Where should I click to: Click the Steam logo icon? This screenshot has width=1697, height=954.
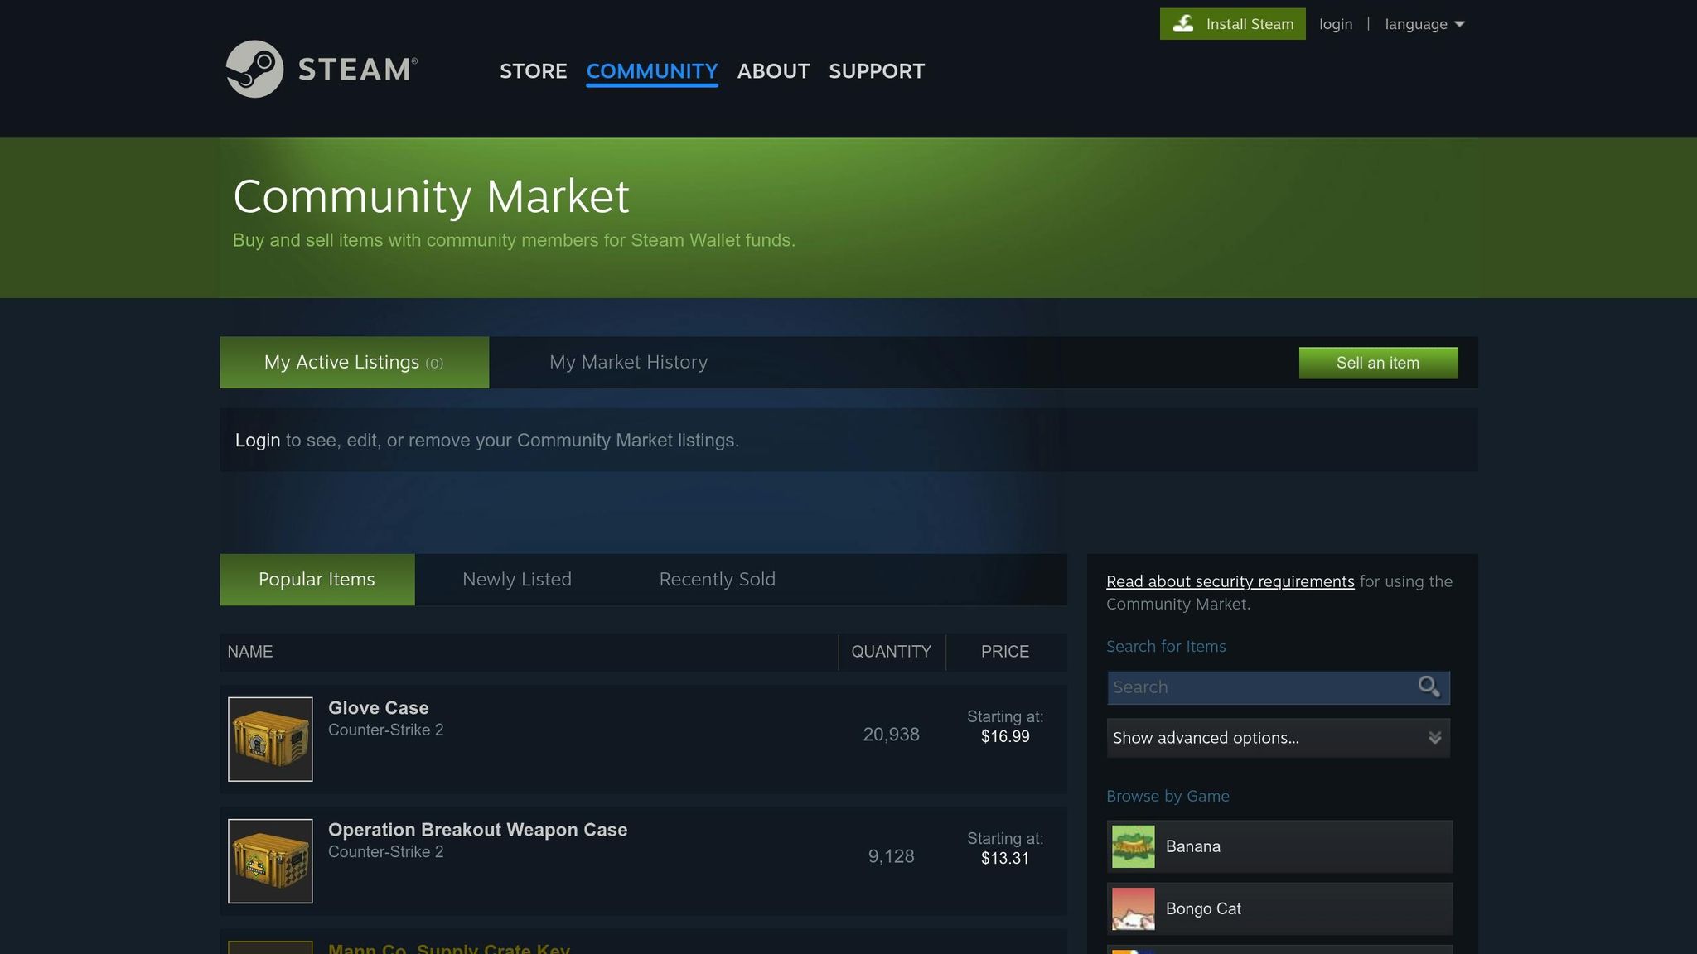click(254, 69)
